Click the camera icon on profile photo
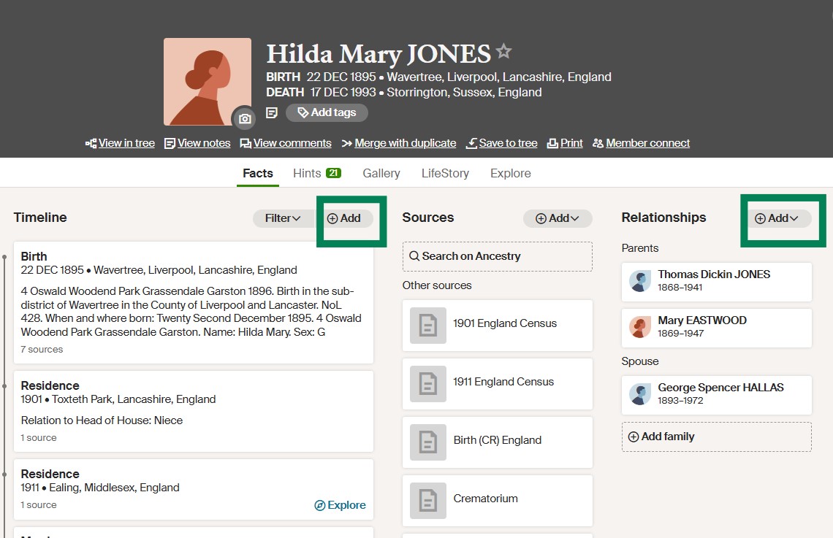Viewport: 833px width, 538px height. click(x=245, y=118)
